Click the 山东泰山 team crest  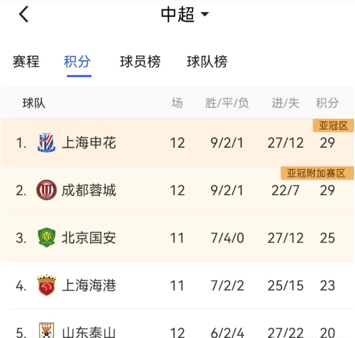click(x=47, y=330)
